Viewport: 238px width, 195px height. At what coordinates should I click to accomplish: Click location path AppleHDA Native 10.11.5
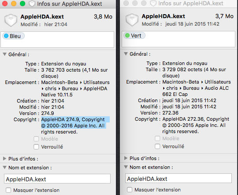74,92
